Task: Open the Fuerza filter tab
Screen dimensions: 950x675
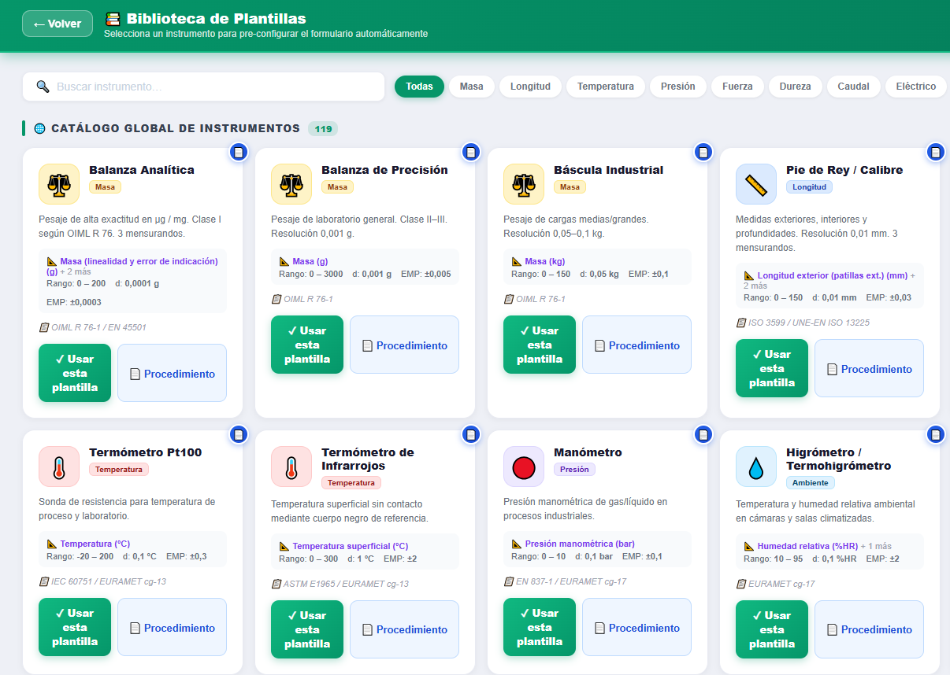Action: 737,87
